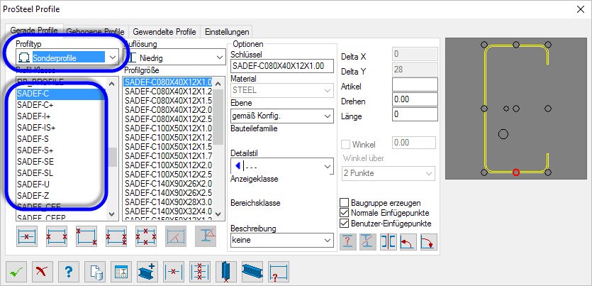Choose center point insertion between lines icon
This screenshot has width=592, height=286.
[x=27, y=236]
